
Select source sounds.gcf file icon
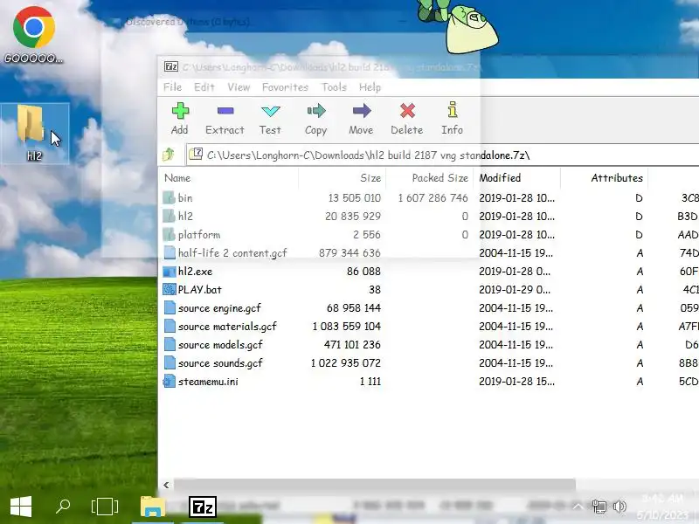tap(170, 362)
